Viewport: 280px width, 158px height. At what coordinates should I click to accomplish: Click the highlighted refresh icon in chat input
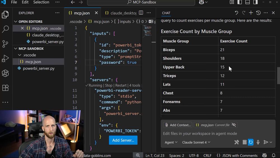[251, 142]
